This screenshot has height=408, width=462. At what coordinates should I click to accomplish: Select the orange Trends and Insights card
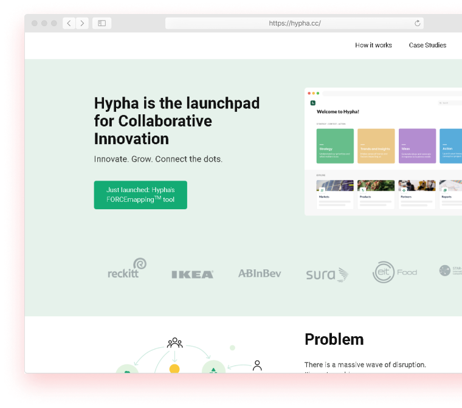pos(376,146)
